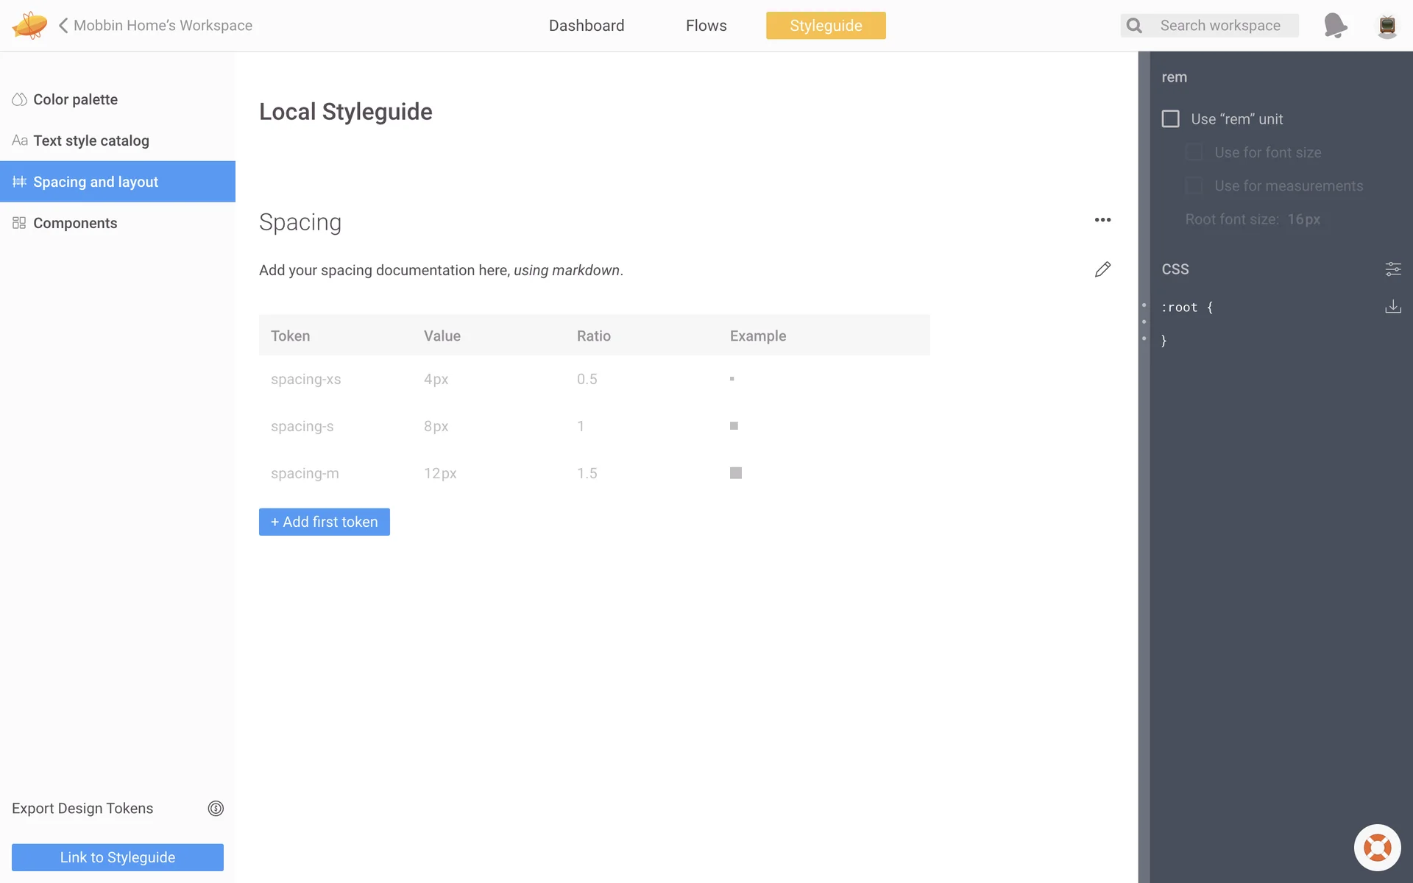The width and height of the screenshot is (1413, 883).
Task: Click the Export Design Tokens circular icon
Action: (x=216, y=809)
